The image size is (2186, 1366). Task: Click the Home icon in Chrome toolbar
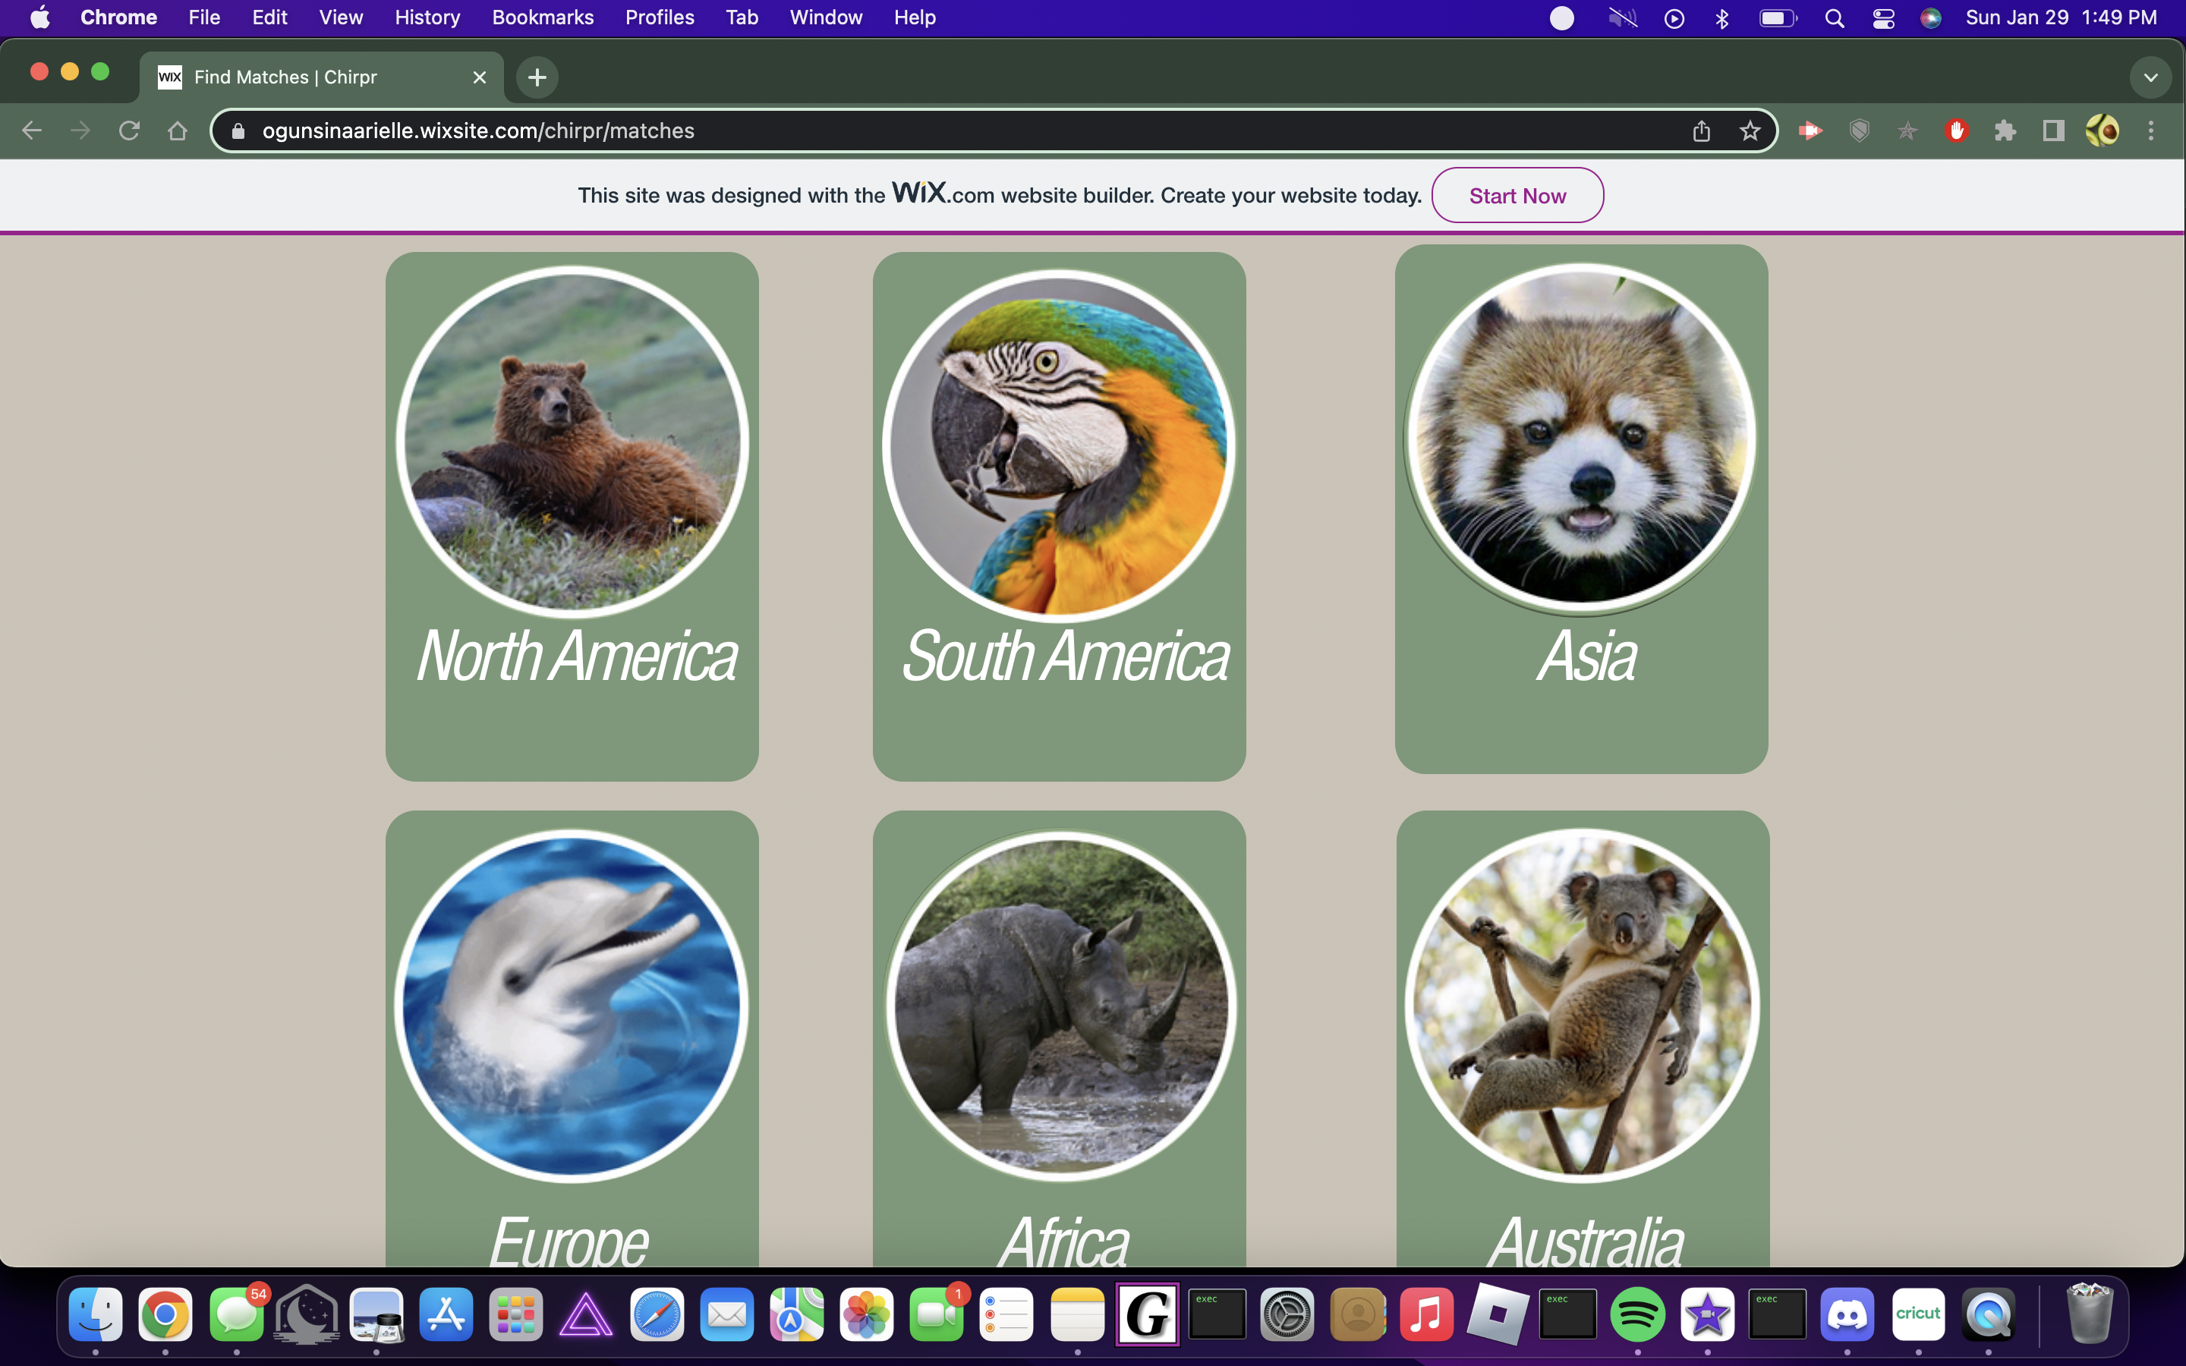coord(177,131)
